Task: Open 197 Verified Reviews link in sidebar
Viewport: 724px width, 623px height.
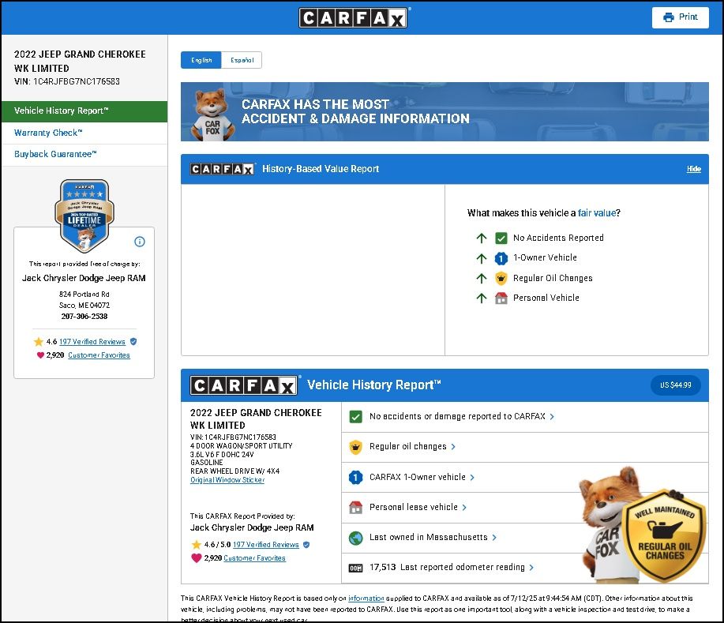Action: tap(92, 342)
